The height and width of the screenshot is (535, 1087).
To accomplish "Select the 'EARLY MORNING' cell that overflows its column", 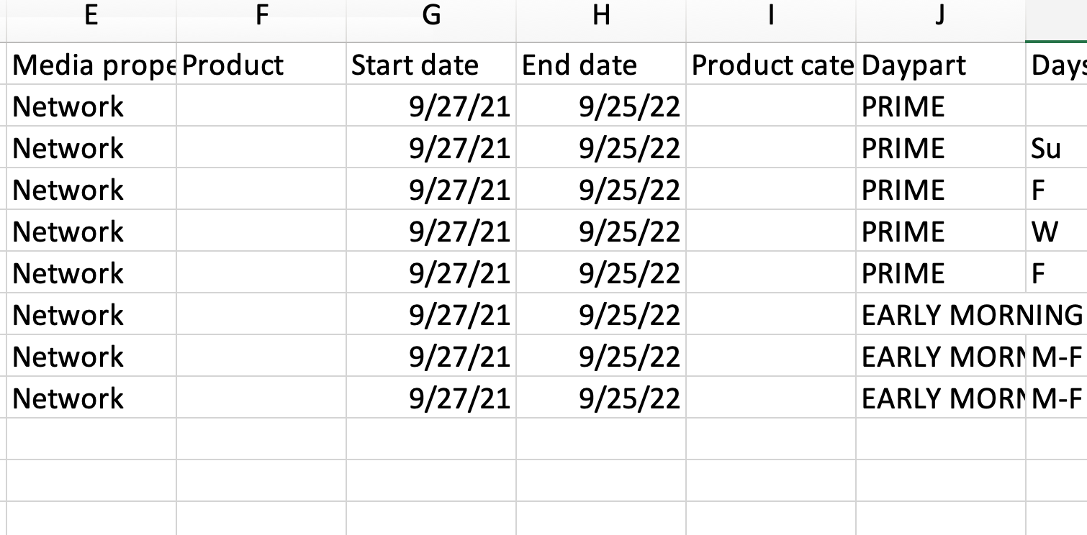I will (x=941, y=315).
